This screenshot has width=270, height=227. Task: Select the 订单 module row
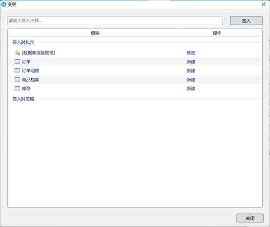pyautogui.click(x=135, y=62)
